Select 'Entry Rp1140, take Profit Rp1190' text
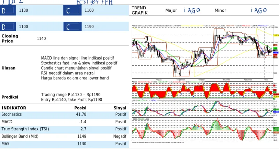Screen dimensions: 279x151 click(71, 99)
